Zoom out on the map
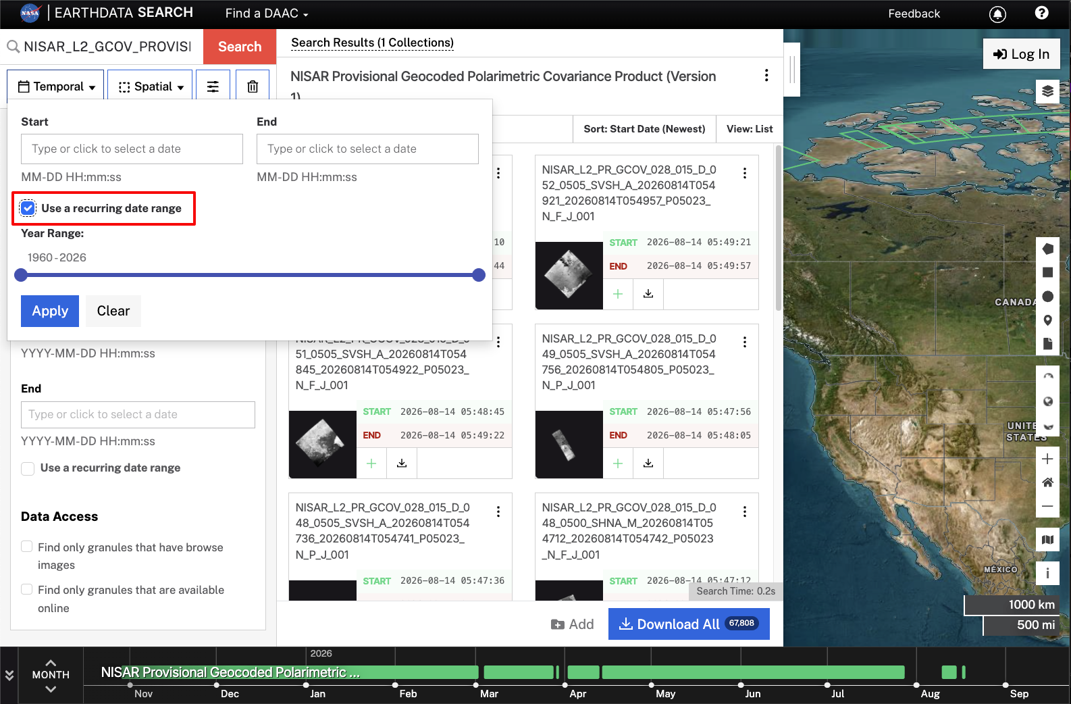Viewport: 1071px width, 704px height. [x=1047, y=506]
